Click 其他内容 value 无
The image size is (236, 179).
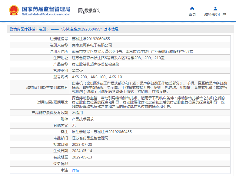pyautogui.click(x=74, y=126)
